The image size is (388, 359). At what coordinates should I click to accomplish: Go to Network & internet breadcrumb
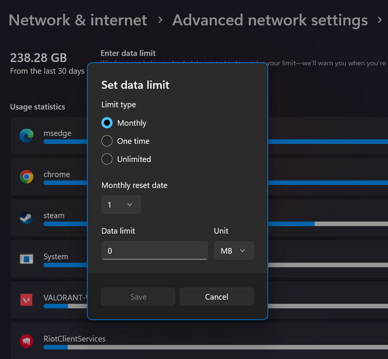[78, 20]
